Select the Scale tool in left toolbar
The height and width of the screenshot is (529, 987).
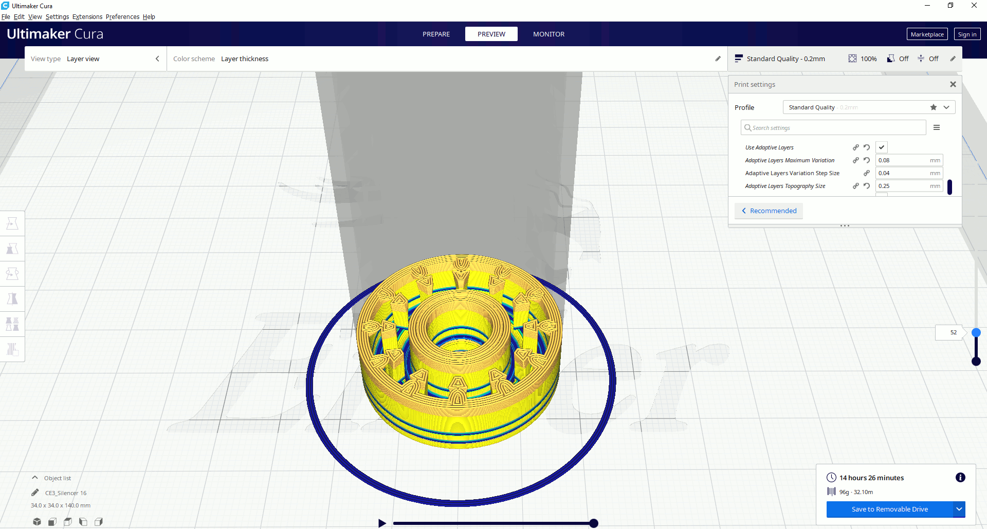(x=12, y=249)
